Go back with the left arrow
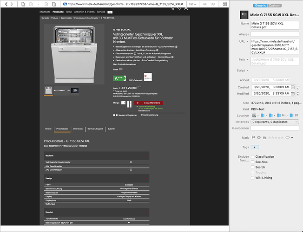The width and height of the screenshot is (303, 232). tap(6, 4)
